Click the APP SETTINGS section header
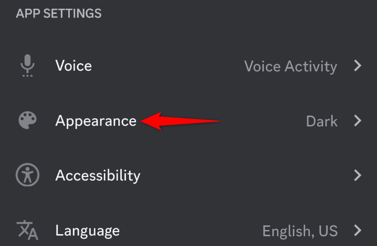The height and width of the screenshot is (246, 377). [x=59, y=13]
